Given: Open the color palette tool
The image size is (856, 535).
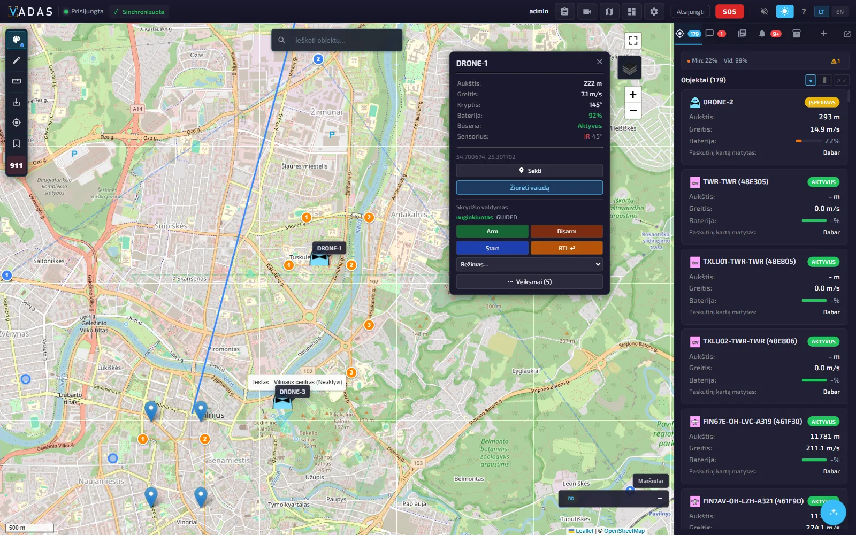Looking at the screenshot, I should click(x=17, y=40).
